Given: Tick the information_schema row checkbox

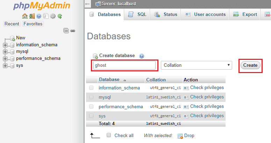Looking at the screenshot, I should pos(91,88).
